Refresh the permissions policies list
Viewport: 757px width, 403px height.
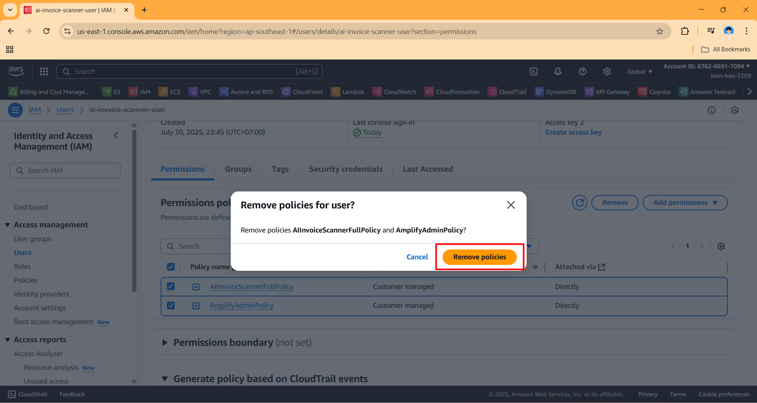pos(579,202)
